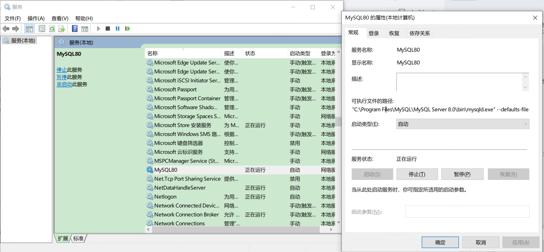The height and width of the screenshot is (252, 544).
Task: Switch to 扩展 view tab at bottom
Action: pyautogui.click(x=63, y=238)
